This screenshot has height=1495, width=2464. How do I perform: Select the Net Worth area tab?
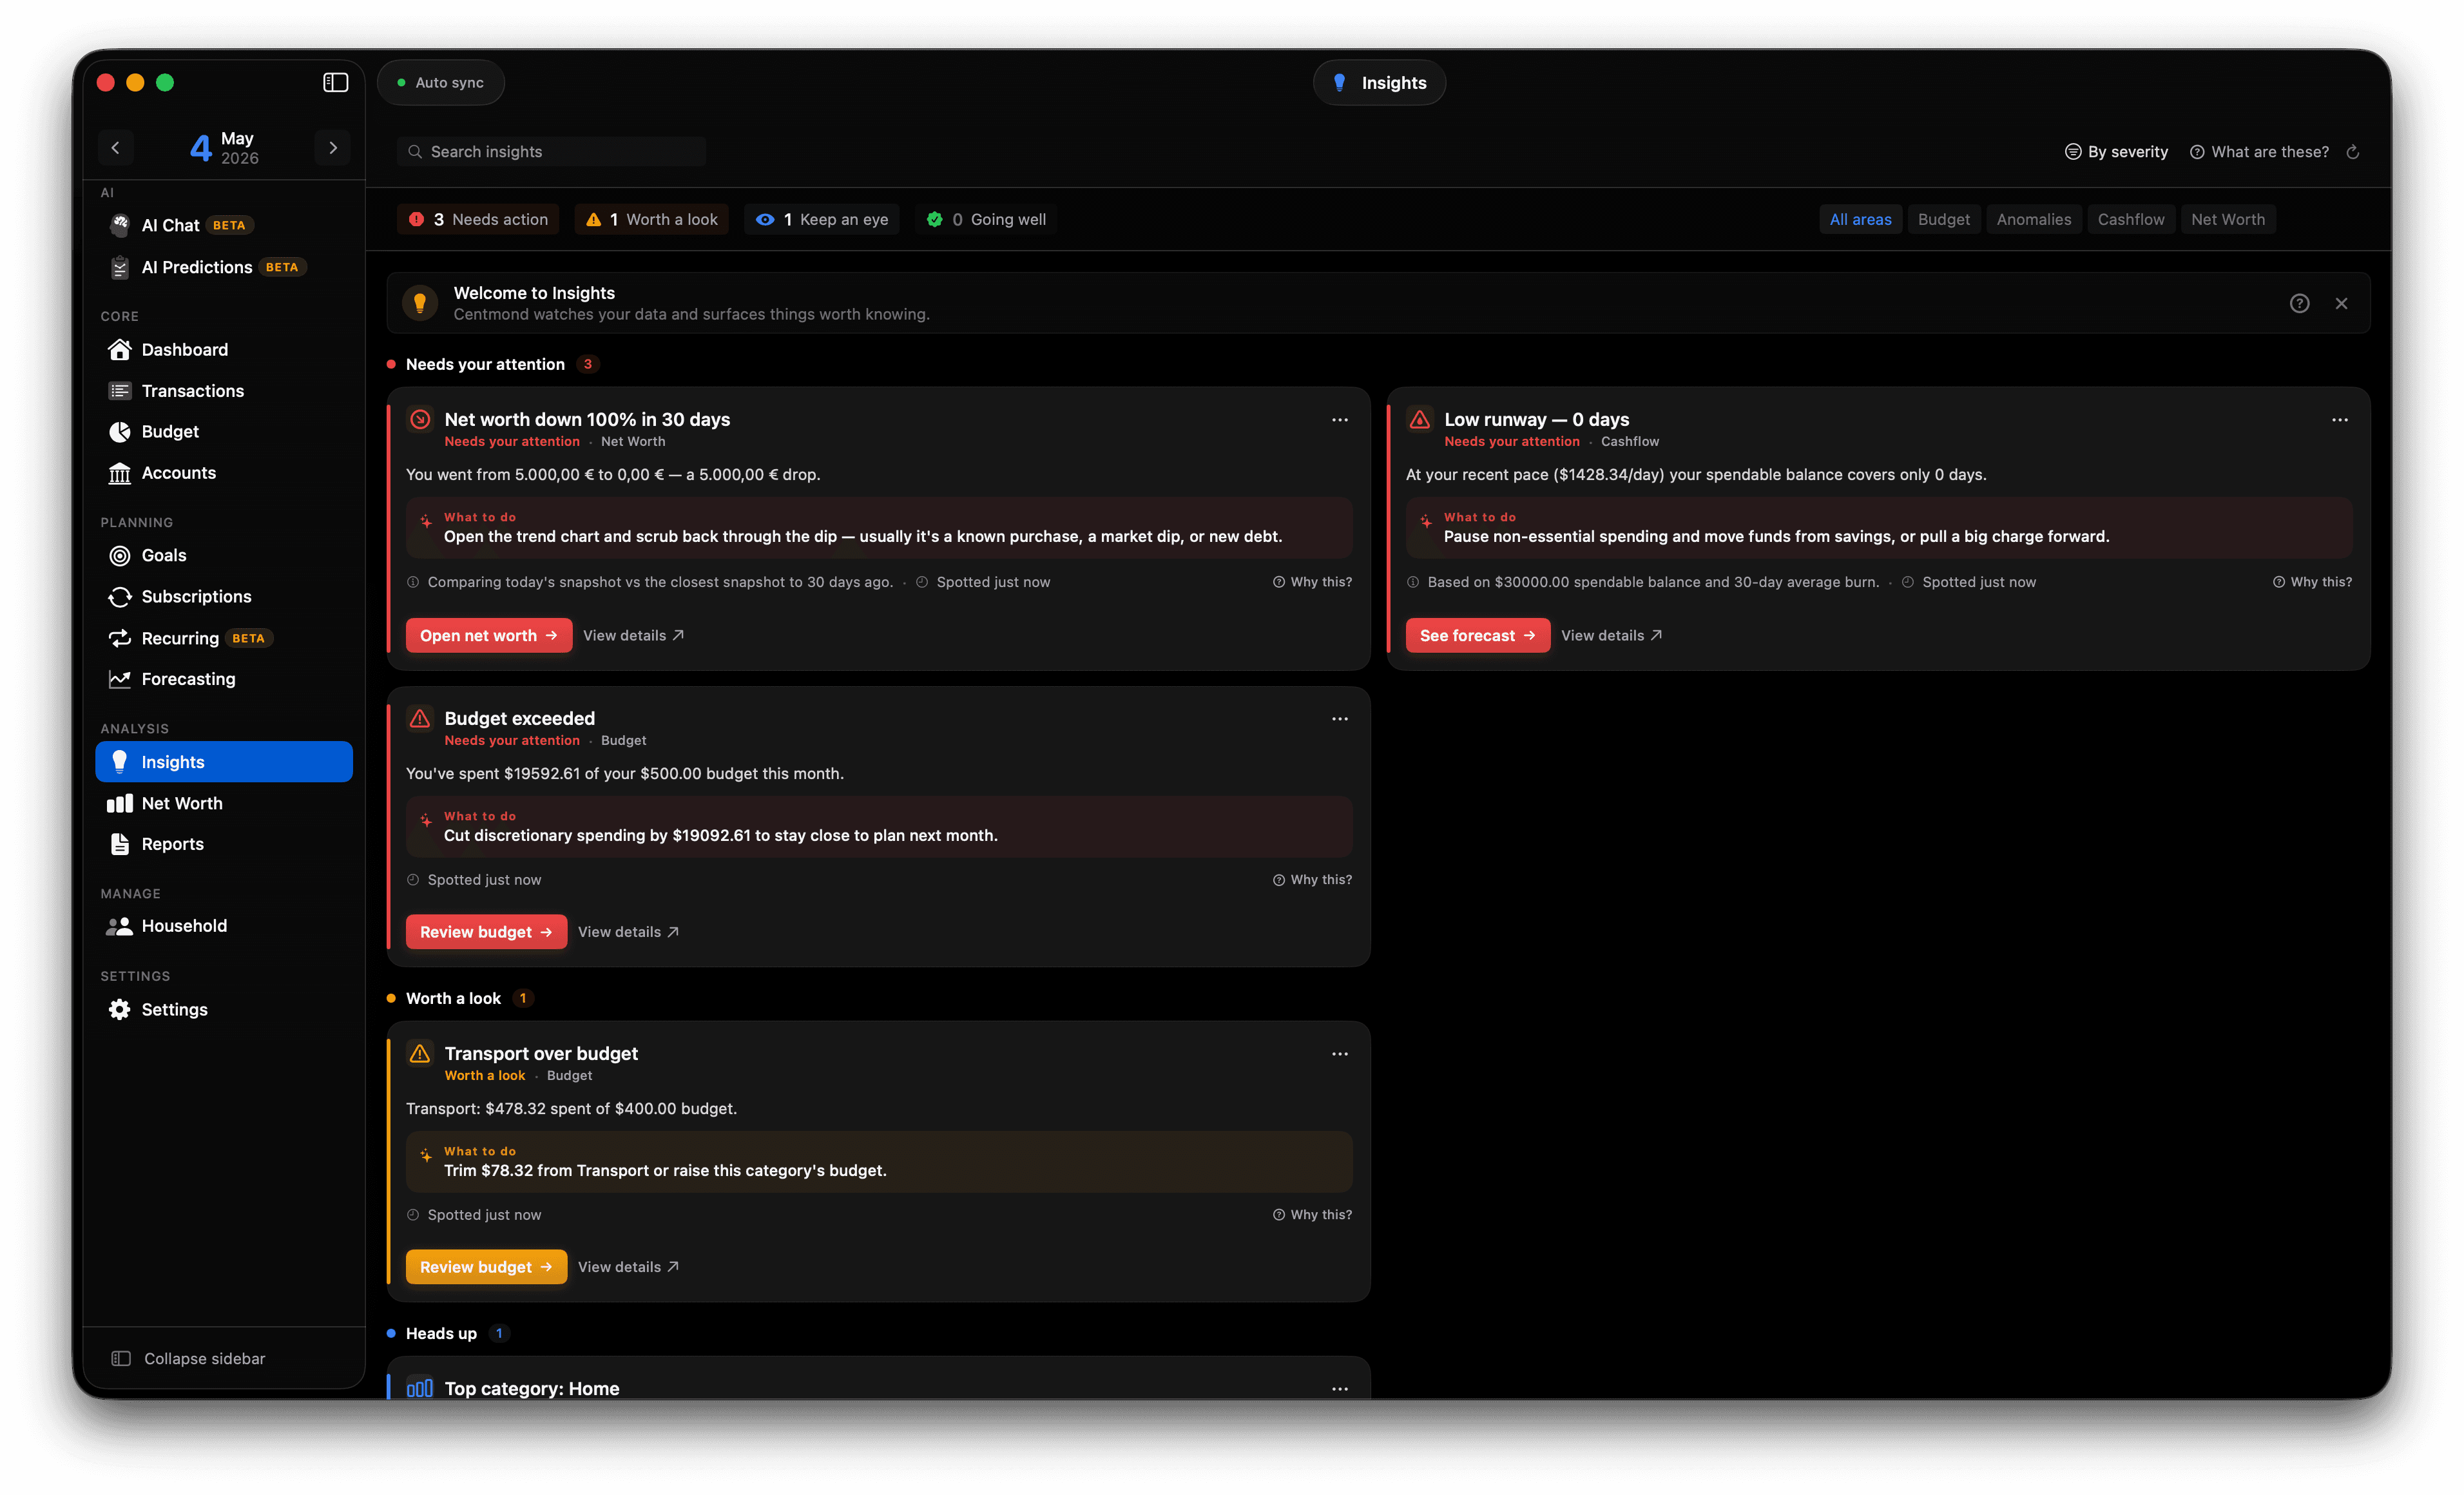(x=2227, y=219)
